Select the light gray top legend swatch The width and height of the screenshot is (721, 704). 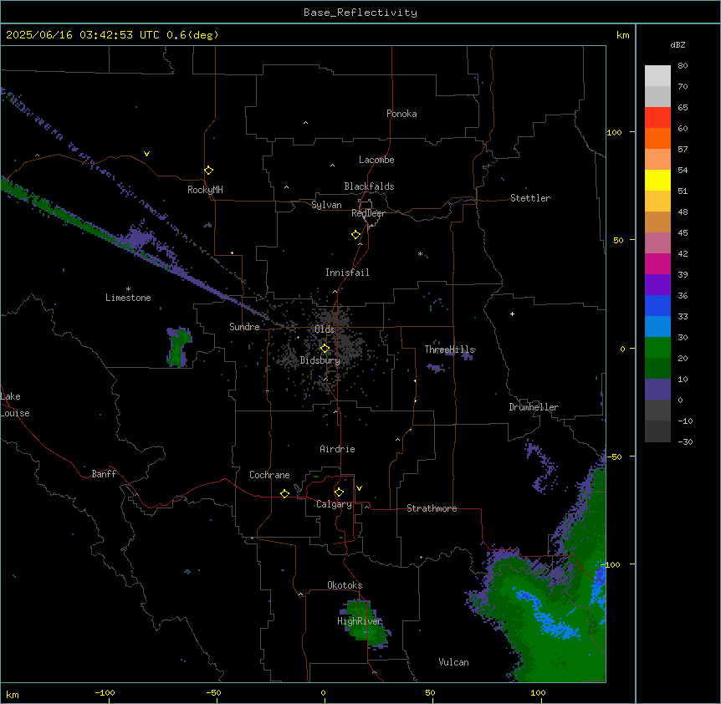coord(657,75)
